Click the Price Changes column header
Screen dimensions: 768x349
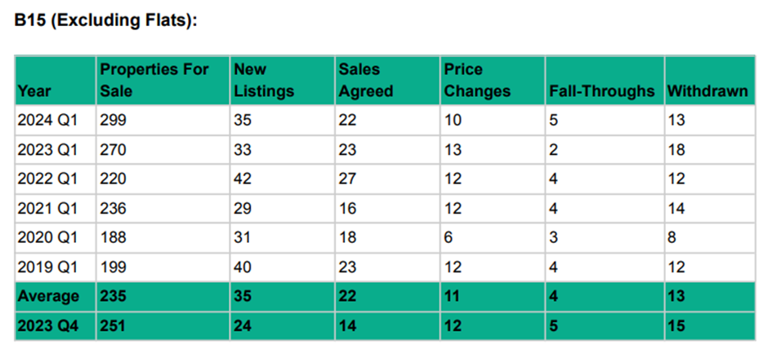point(476,80)
